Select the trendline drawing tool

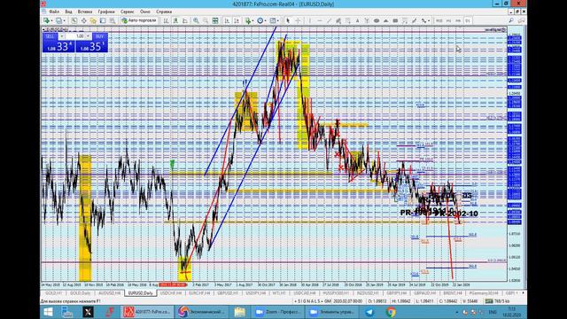(x=329, y=20)
